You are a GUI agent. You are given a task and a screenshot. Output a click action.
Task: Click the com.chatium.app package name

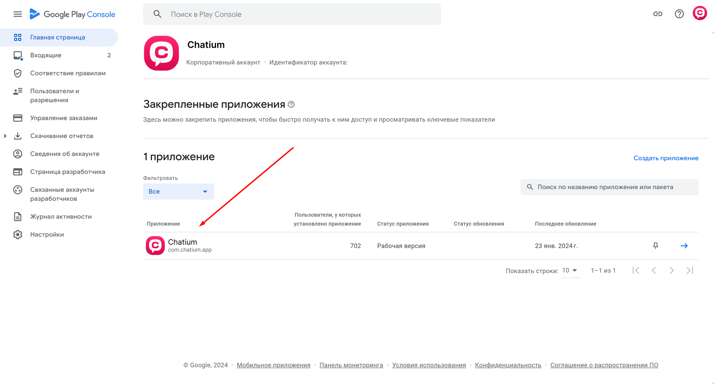click(x=190, y=250)
